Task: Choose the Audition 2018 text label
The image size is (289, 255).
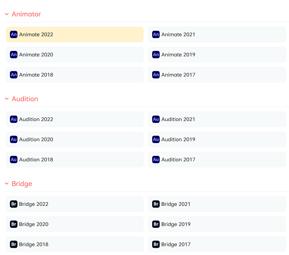Action: 36,159
